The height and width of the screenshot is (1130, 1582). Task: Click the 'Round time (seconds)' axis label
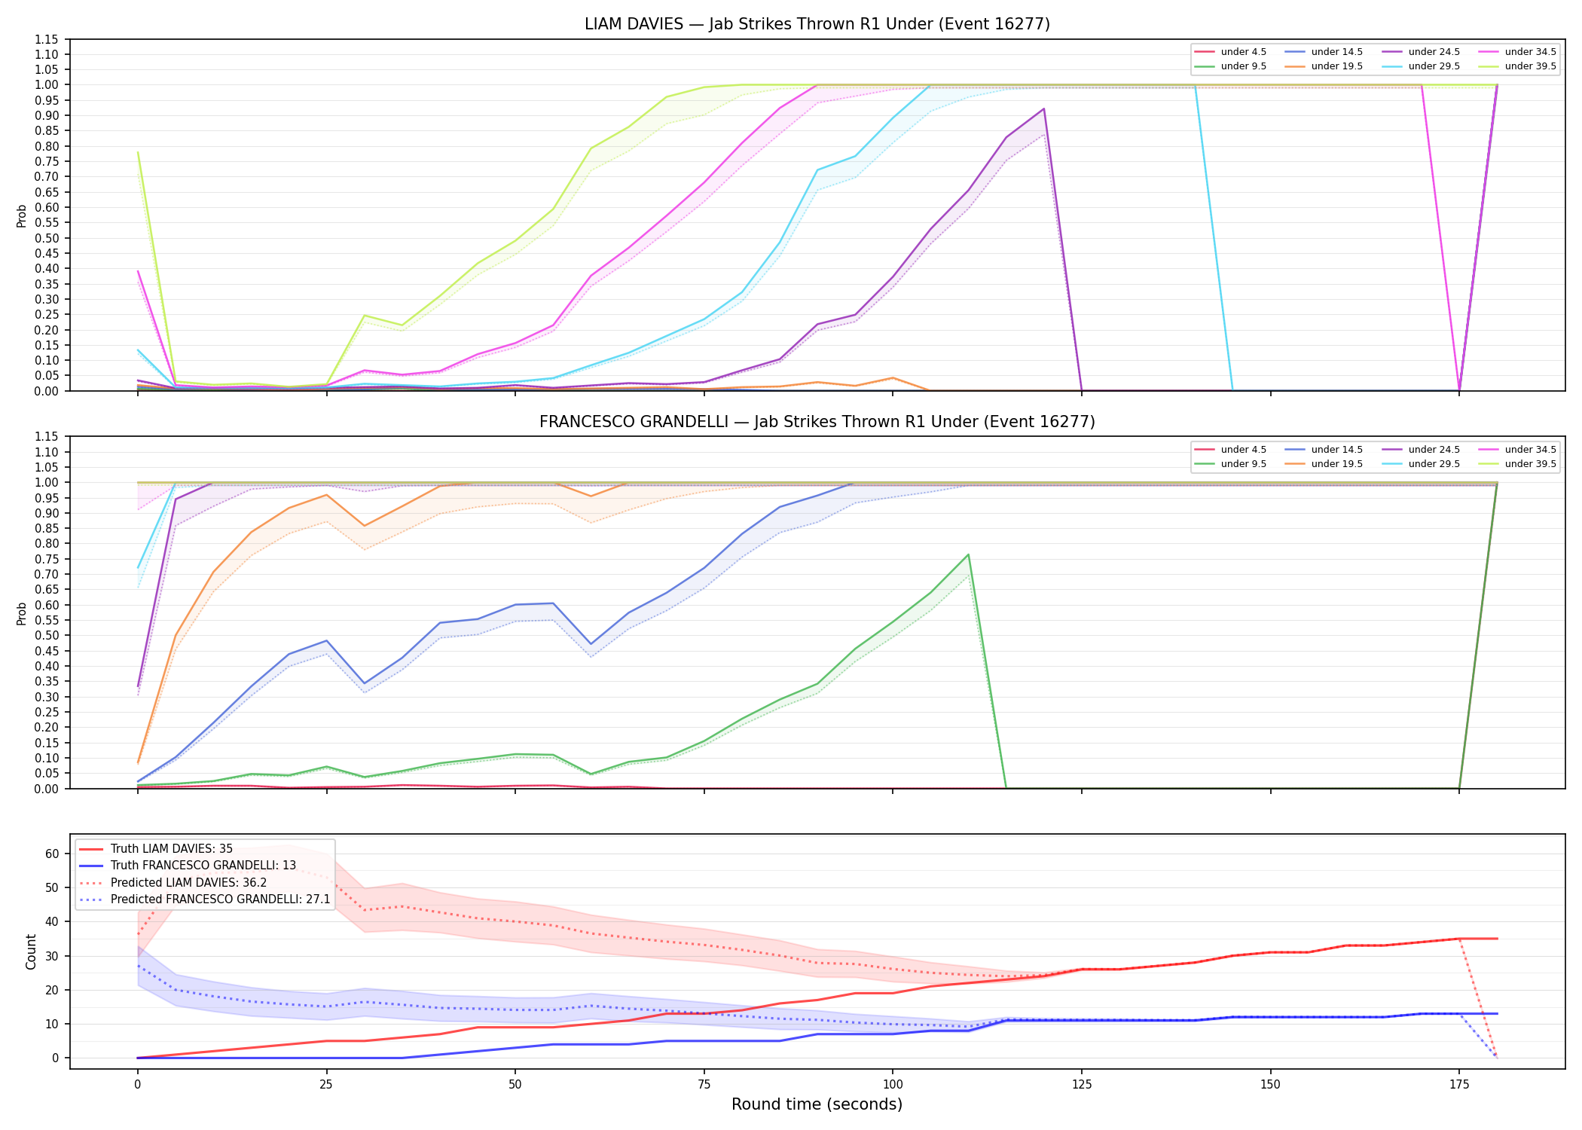(817, 1104)
